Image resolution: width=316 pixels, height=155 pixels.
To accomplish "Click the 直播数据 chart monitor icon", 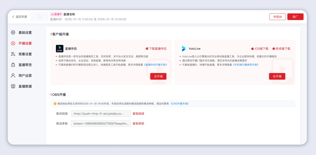I will (13, 87).
